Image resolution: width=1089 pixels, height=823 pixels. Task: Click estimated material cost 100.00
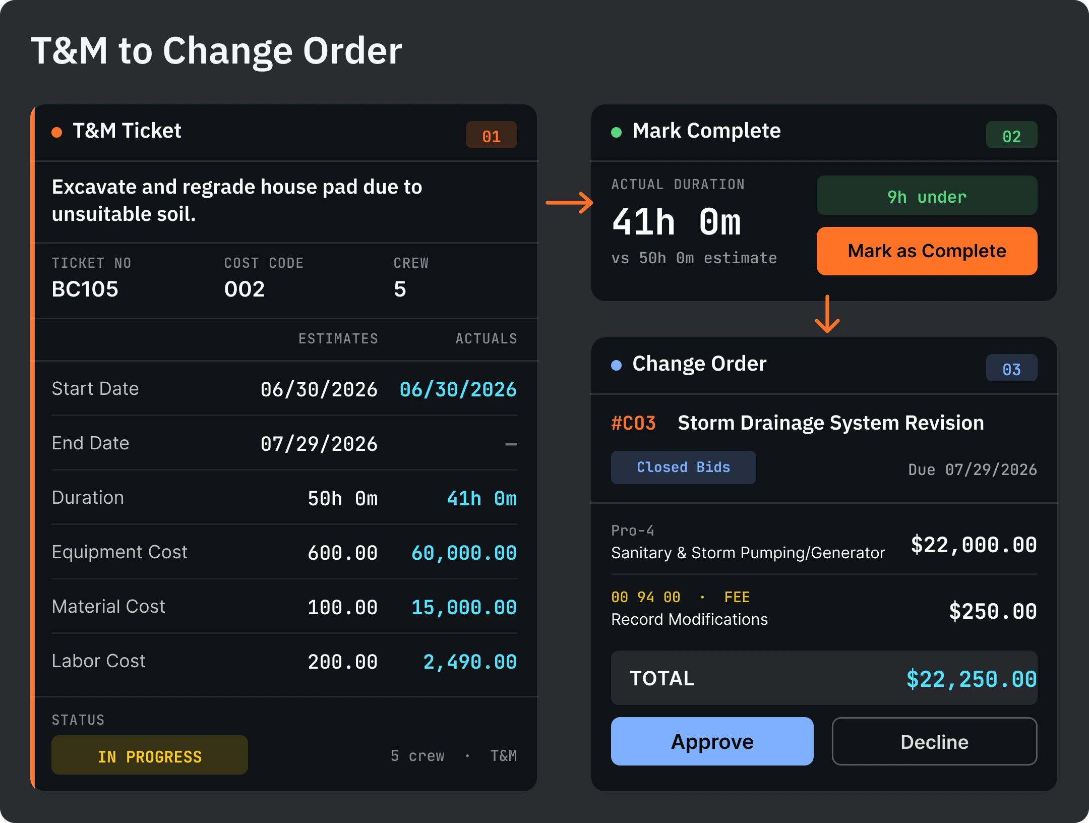tap(342, 607)
